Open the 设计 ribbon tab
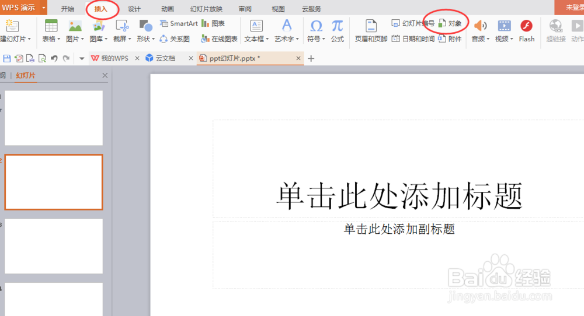This screenshot has height=316, width=584. (134, 9)
